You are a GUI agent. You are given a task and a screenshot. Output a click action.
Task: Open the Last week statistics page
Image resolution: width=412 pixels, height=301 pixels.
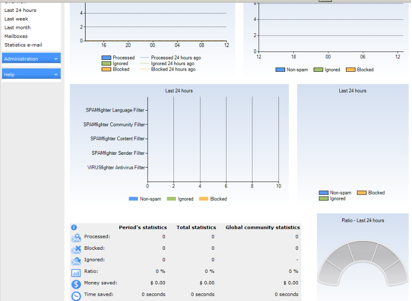[16, 19]
